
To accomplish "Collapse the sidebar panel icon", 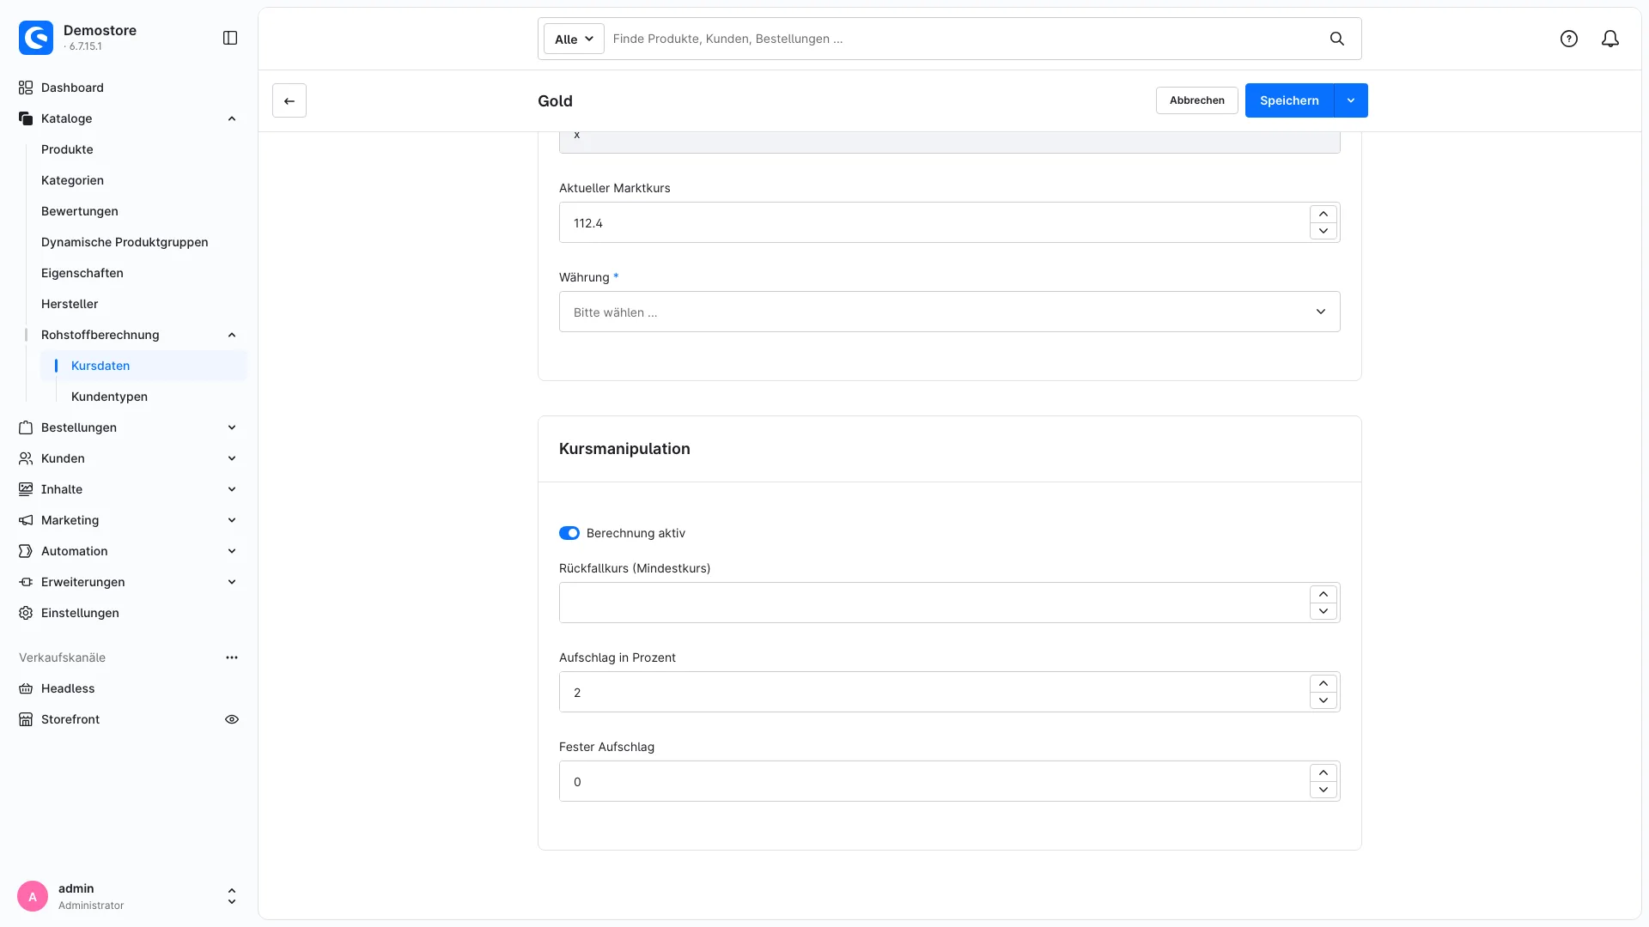I will point(230,38).
